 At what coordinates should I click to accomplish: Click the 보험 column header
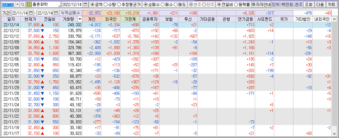[x=169, y=19]
